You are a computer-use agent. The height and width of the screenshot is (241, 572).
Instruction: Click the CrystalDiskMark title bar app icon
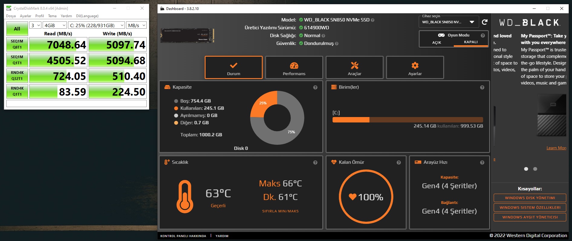click(x=9, y=8)
